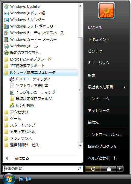Click the Windows ムービー メーカー filmstrip icon
This screenshot has height=184, width=131.
tap(6, 40)
